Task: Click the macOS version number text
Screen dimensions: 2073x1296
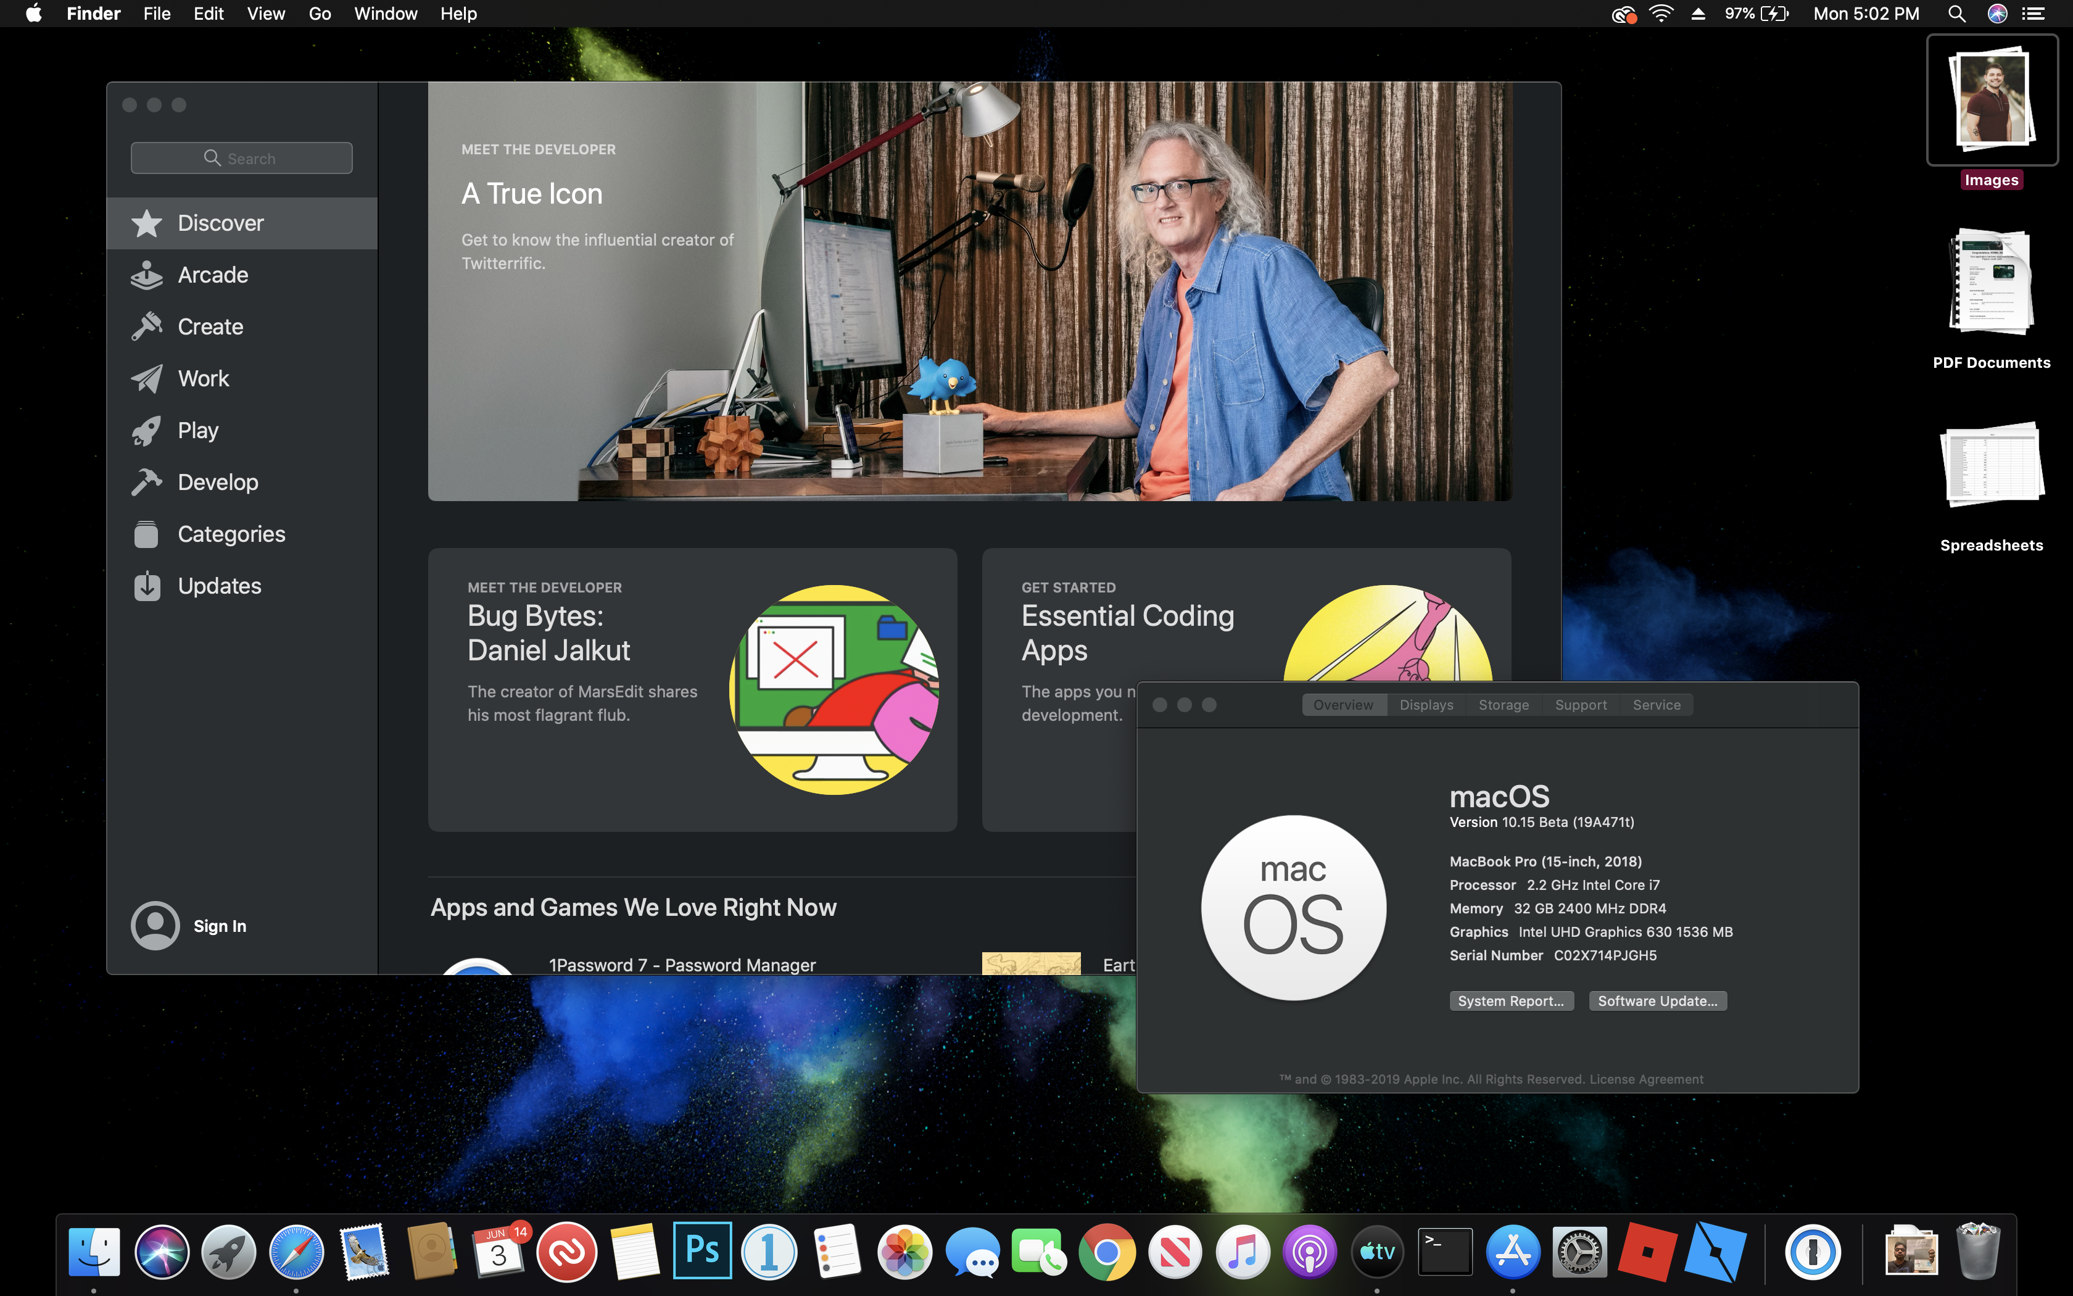Action: point(1542,822)
